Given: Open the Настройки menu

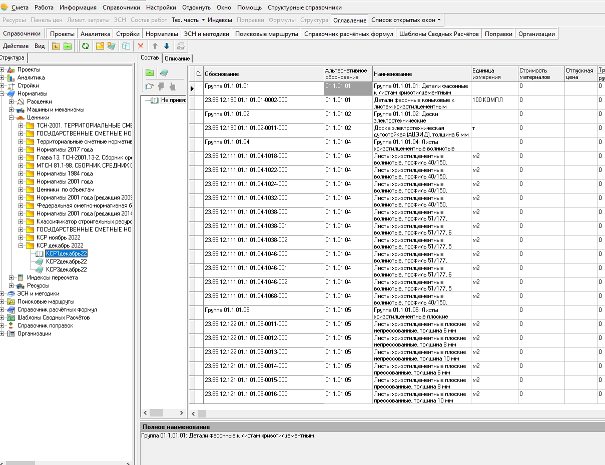Looking at the screenshot, I should pyautogui.click(x=161, y=7).
